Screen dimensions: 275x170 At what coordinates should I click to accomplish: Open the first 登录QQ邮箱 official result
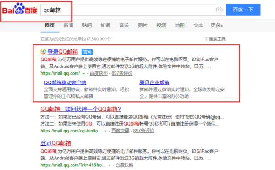click(x=63, y=52)
